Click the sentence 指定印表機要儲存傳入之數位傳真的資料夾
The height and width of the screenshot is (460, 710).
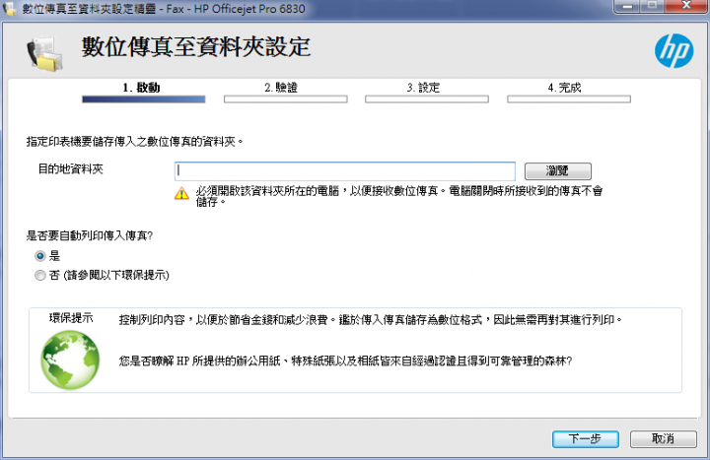point(135,142)
